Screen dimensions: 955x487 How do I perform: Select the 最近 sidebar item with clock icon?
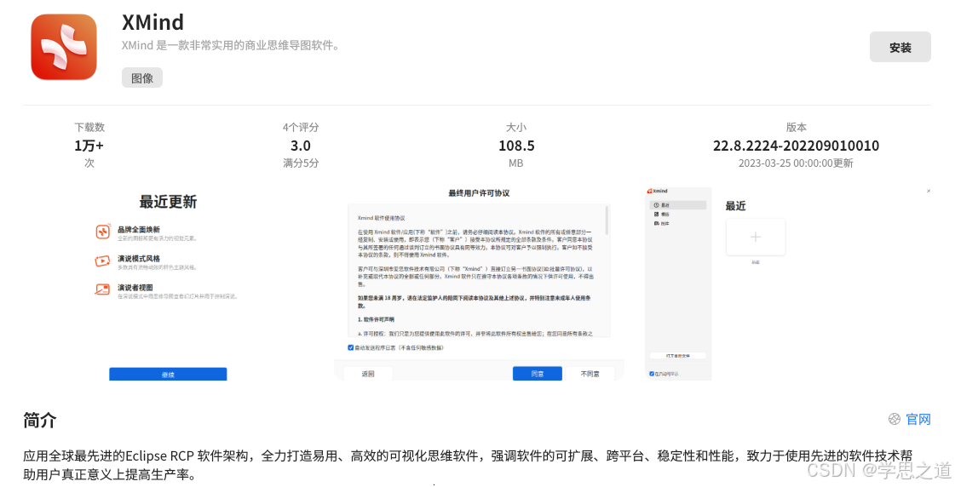[678, 205]
